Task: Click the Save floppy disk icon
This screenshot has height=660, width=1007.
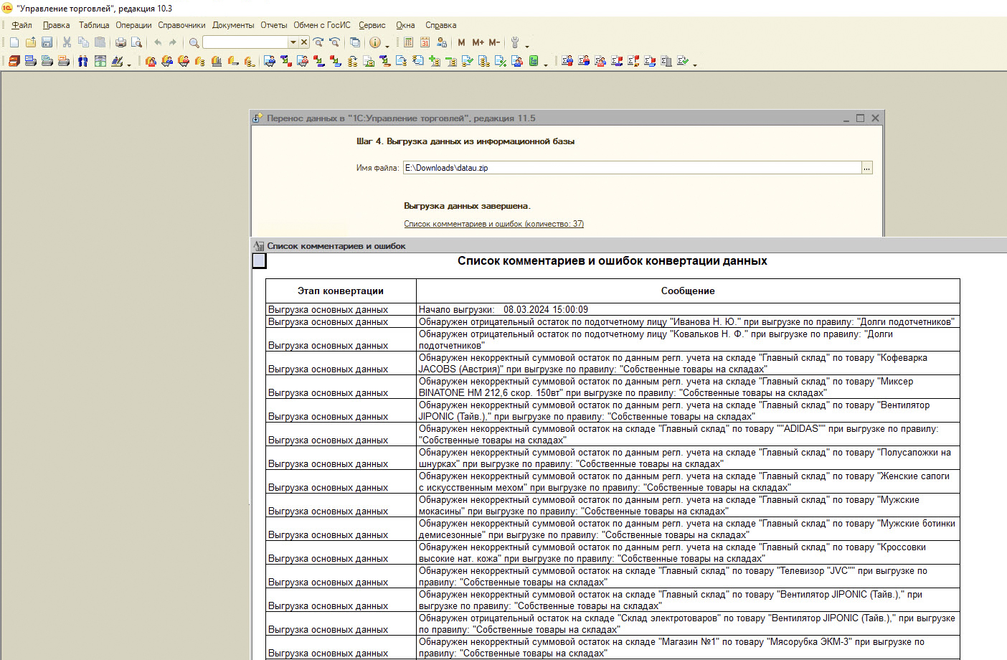Action: click(47, 42)
